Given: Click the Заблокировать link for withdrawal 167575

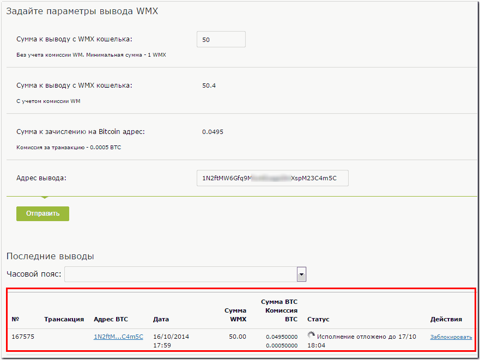Looking at the screenshot, I should tap(451, 337).
